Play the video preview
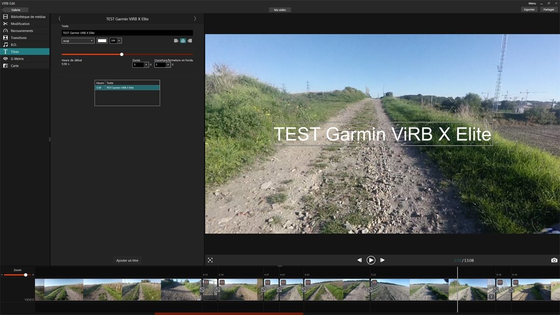Screen dimensions: 560x315 click(x=371, y=260)
